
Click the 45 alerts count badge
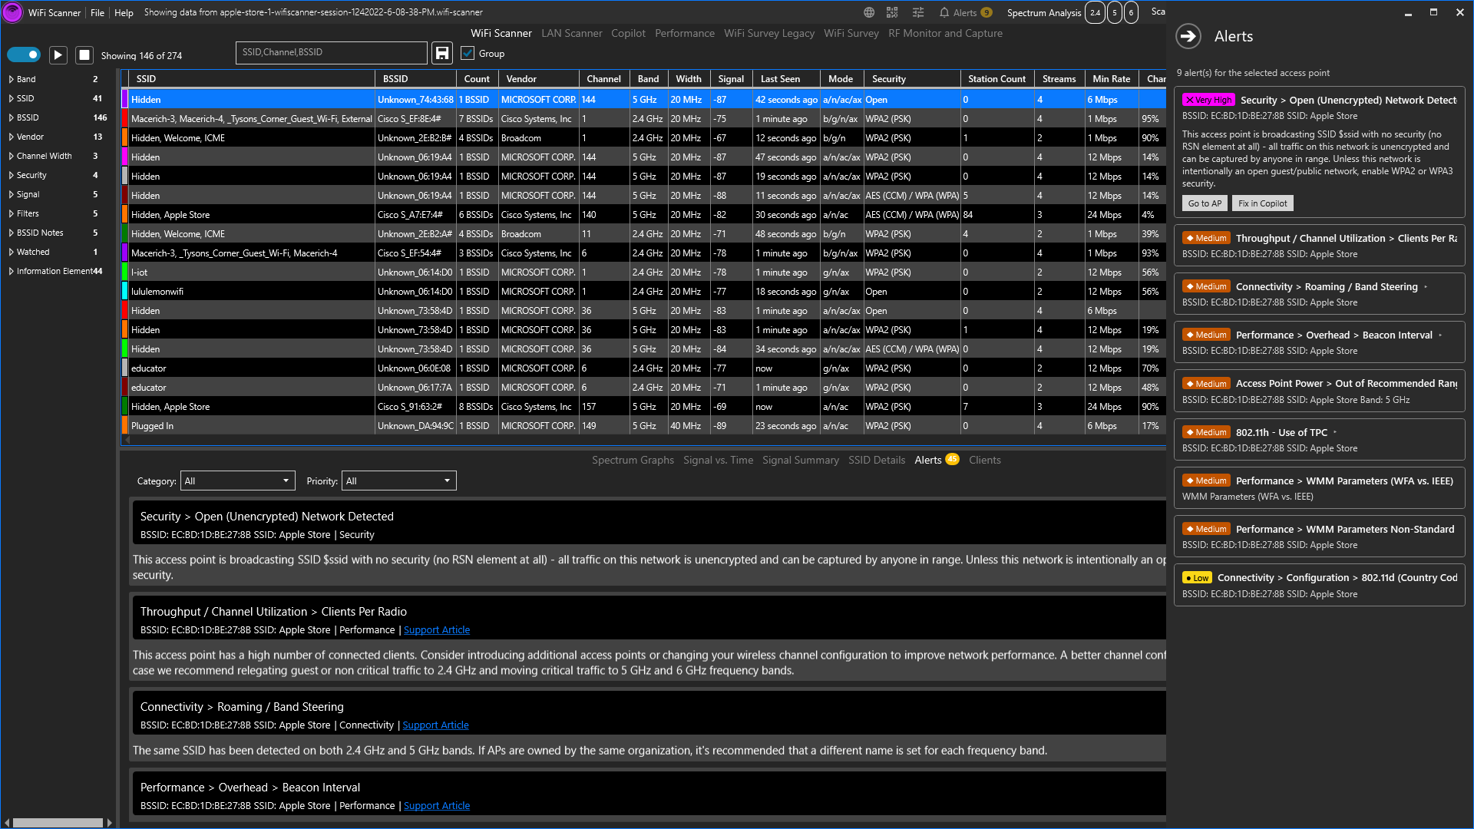952,459
